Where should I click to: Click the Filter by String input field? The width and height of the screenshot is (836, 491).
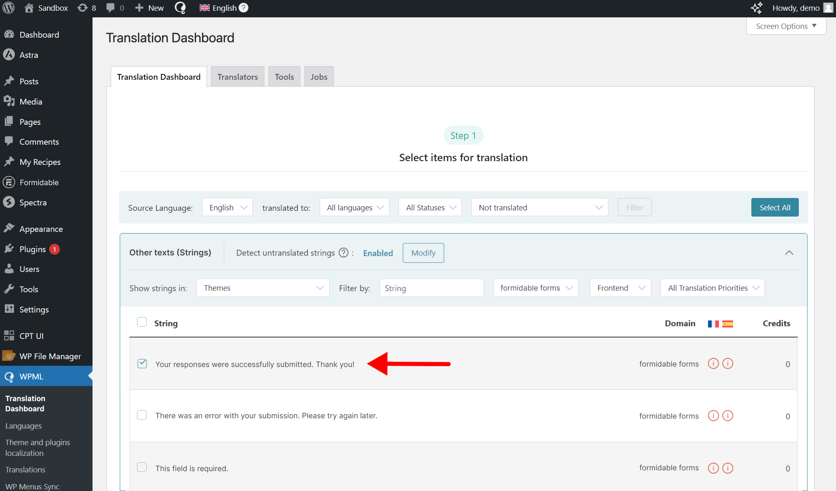(431, 288)
